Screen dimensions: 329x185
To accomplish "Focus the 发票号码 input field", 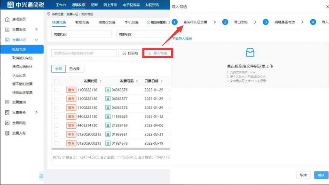I will (143, 34).
